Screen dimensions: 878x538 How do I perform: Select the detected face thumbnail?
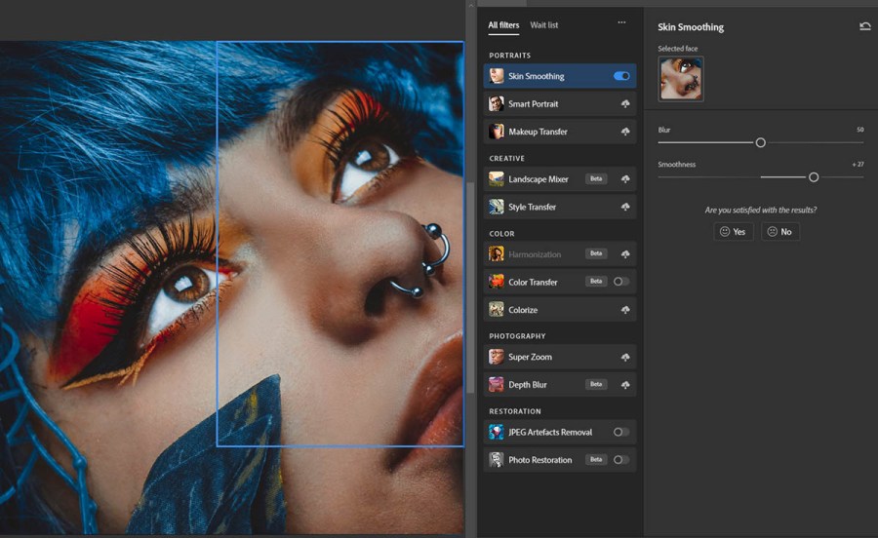(680, 79)
